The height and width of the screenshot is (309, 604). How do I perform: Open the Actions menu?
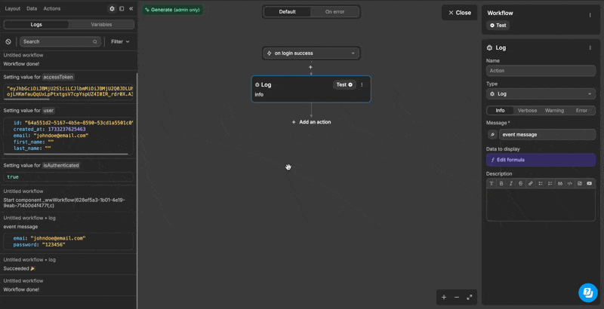[52, 8]
